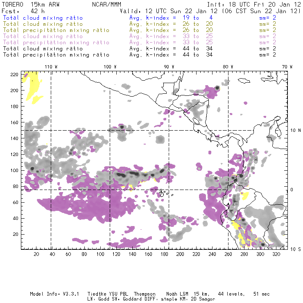
Task: Click the "10 S" latitude label
Action: tap(296, 249)
